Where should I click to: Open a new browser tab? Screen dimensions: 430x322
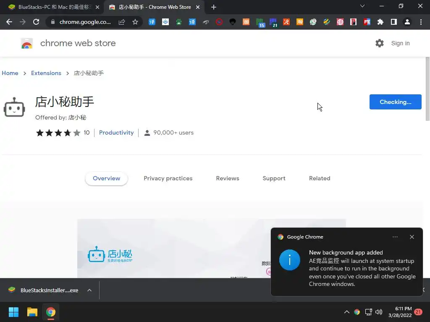[214, 7]
